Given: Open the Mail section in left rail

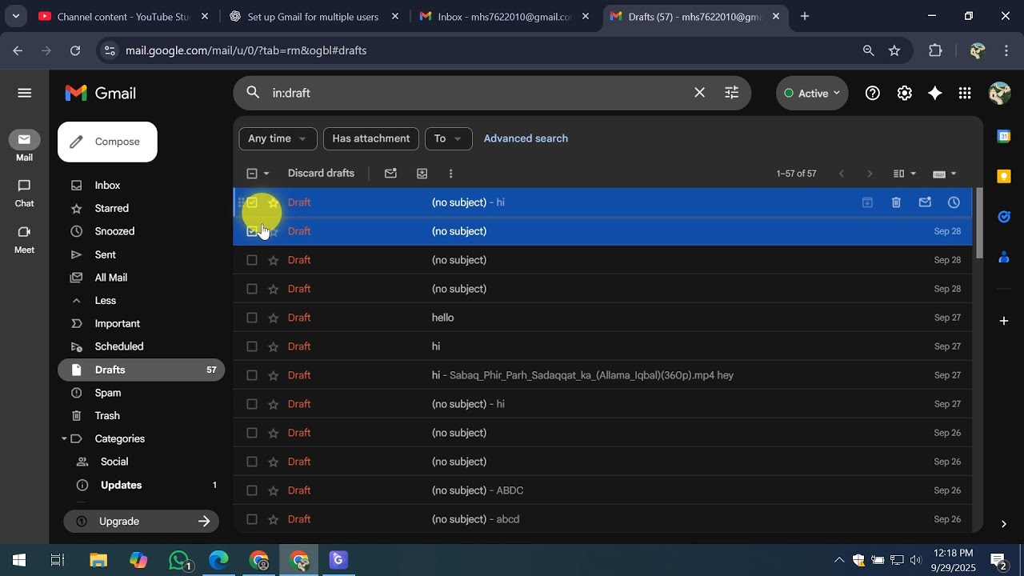Looking at the screenshot, I should point(24,146).
